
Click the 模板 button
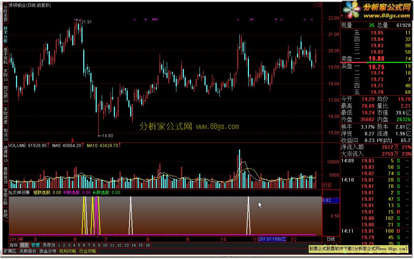(x=24, y=245)
